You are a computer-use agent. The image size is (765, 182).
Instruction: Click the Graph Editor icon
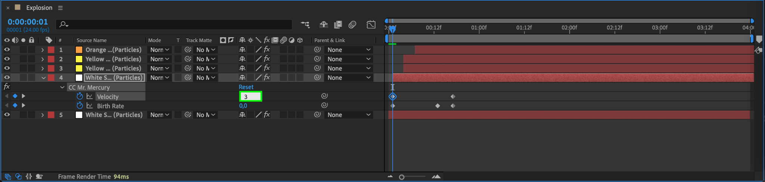click(x=371, y=25)
